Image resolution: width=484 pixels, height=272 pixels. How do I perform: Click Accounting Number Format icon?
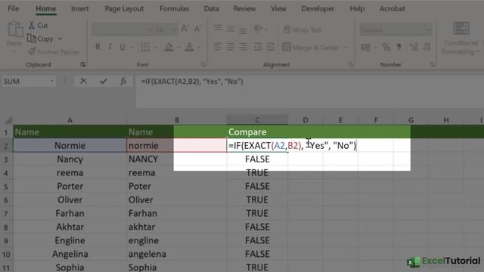tap(366, 47)
